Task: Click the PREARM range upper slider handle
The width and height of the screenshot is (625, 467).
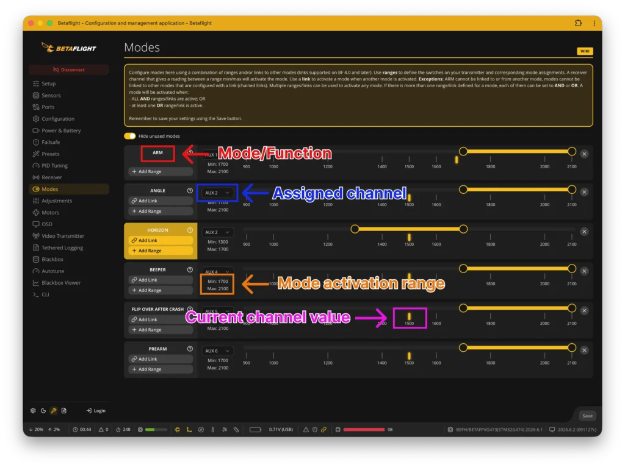Action: click(571, 348)
